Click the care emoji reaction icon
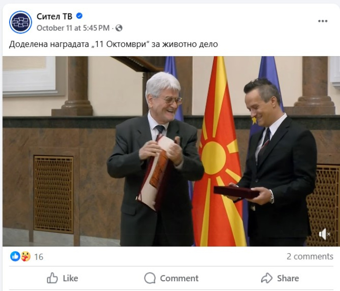 [x=26, y=257]
